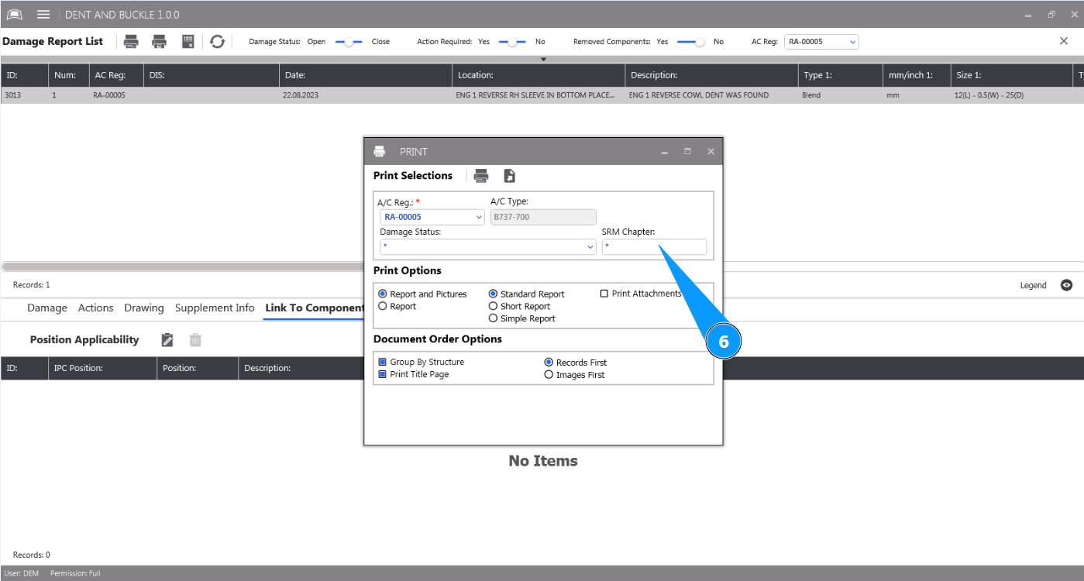Minimize the PRINT dialog window
This screenshot has width=1084, height=581.
coord(665,152)
